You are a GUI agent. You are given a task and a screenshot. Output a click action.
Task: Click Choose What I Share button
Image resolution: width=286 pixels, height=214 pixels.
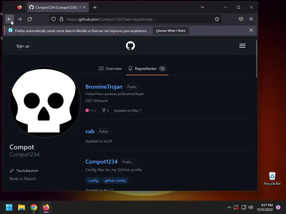(171, 31)
